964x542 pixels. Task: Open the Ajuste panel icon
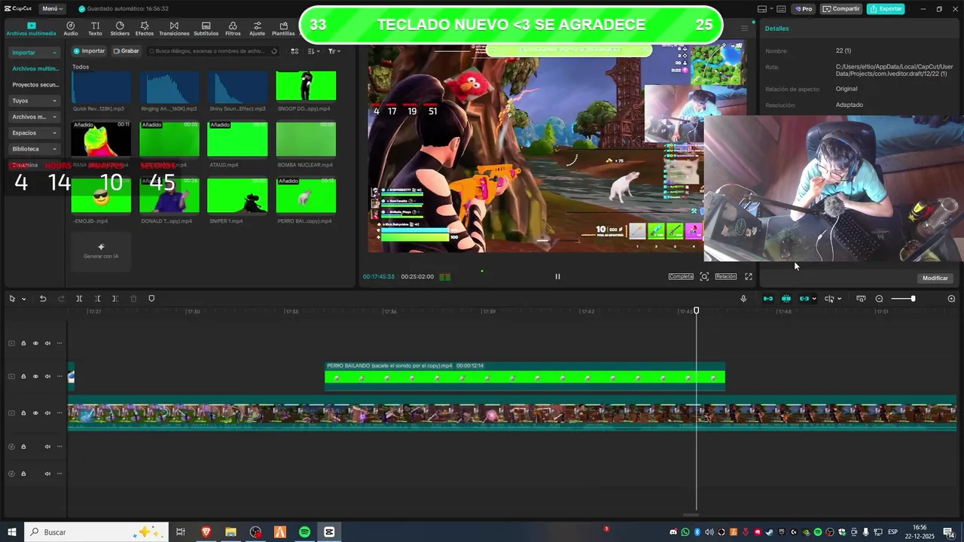[x=258, y=29]
